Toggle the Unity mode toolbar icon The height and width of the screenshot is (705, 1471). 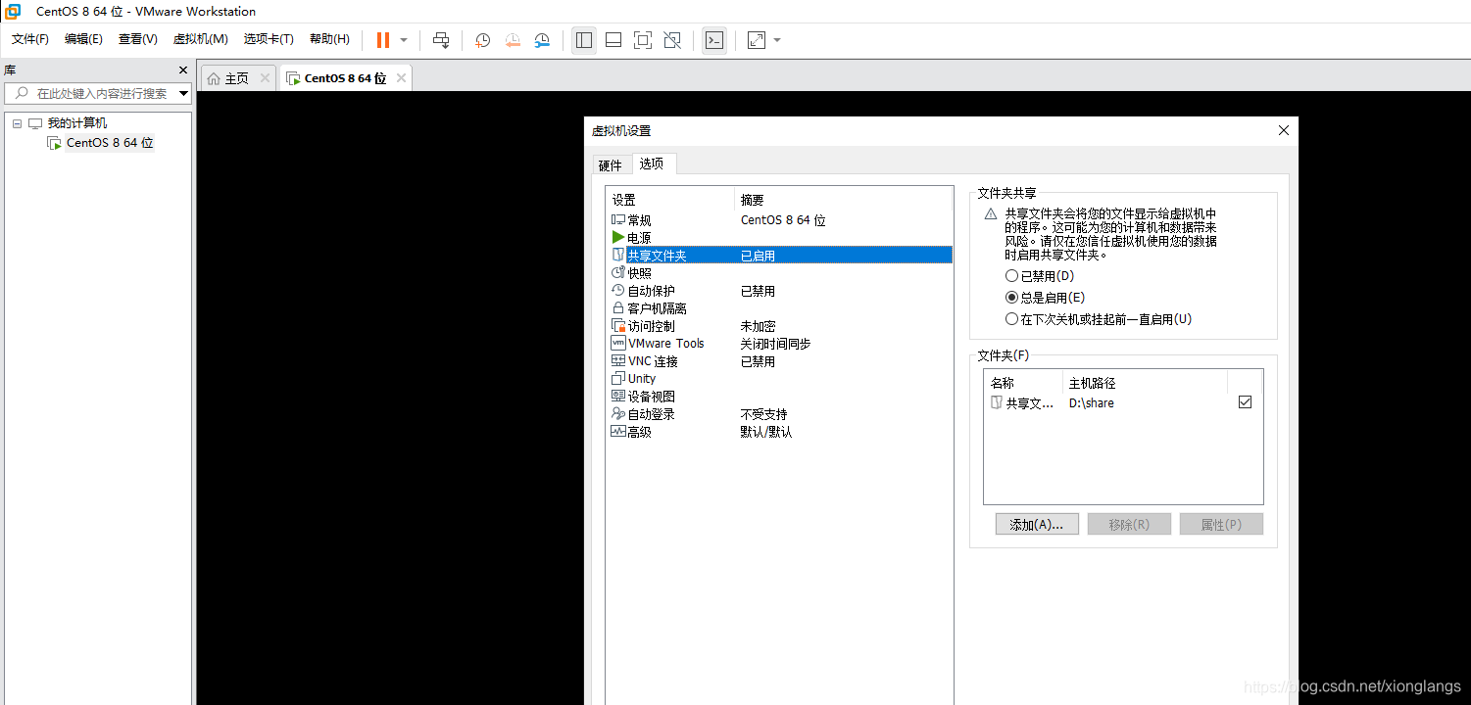(x=672, y=40)
